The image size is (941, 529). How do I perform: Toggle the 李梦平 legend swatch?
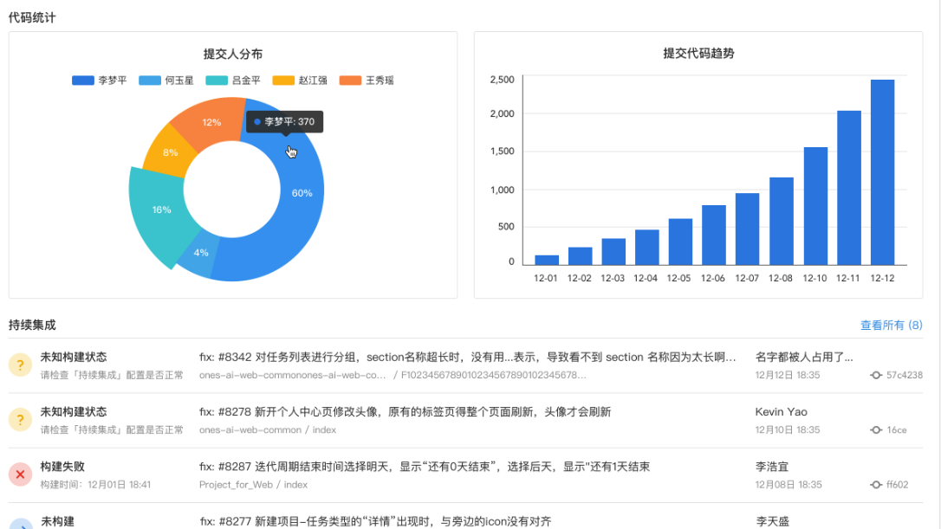[x=83, y=81]
